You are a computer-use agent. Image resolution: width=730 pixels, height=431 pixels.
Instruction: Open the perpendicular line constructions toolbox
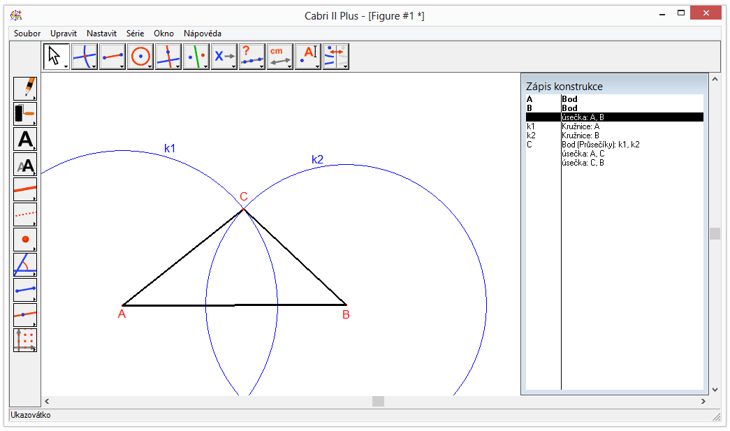click(x=168, y=57)
